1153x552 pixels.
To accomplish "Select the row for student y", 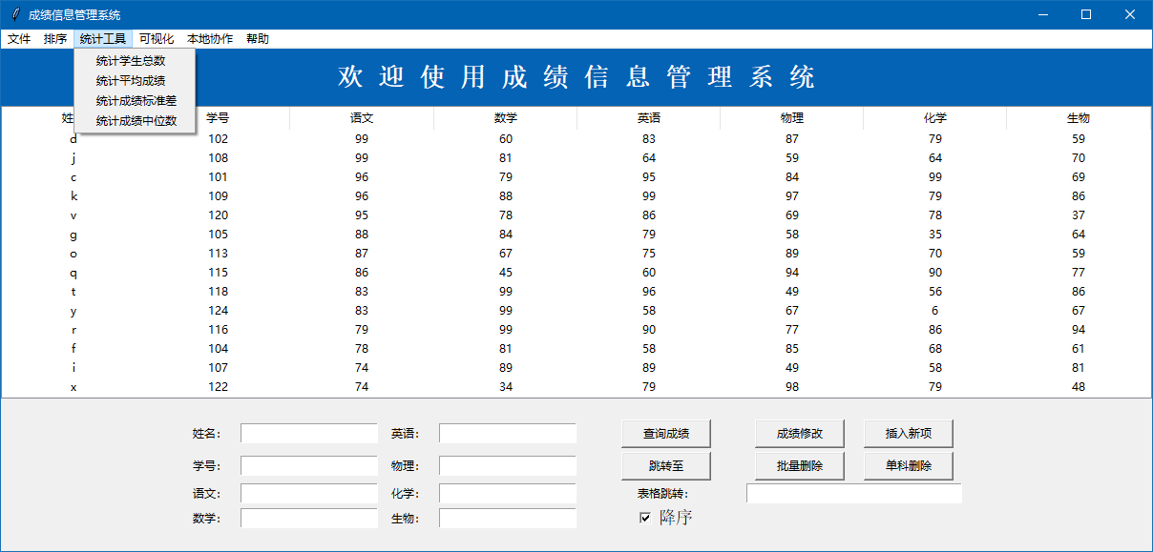I will tap(576, 311).
